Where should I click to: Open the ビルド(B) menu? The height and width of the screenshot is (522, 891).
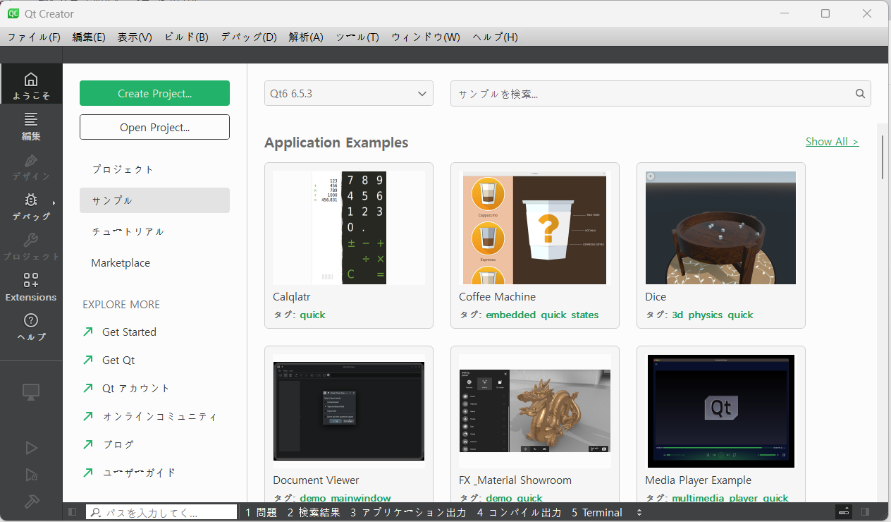(x=187, y=37)
